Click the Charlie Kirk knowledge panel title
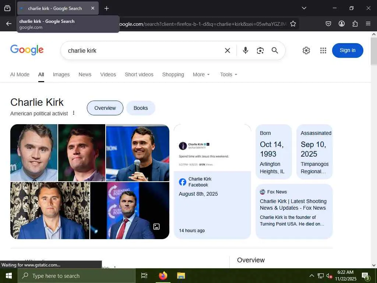The image size is (377, 283). pyautogui.click(x=37, y=102)
